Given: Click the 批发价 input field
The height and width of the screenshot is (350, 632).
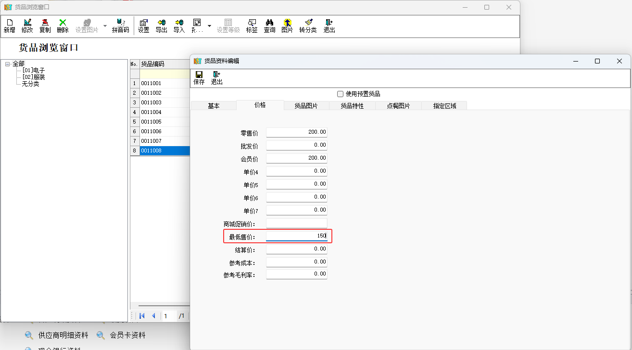Looking at the screenshot, I should coord(297,145).
